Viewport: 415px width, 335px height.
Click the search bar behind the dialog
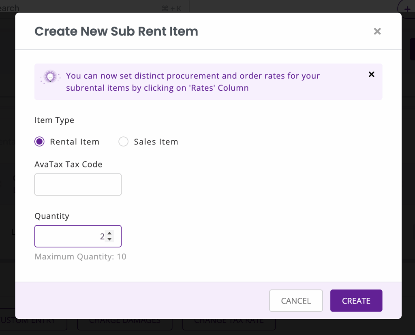81,8
